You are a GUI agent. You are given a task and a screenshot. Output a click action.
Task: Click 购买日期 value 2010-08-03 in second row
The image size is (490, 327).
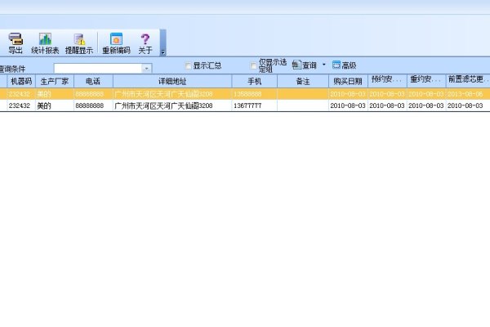pos(348,105)
